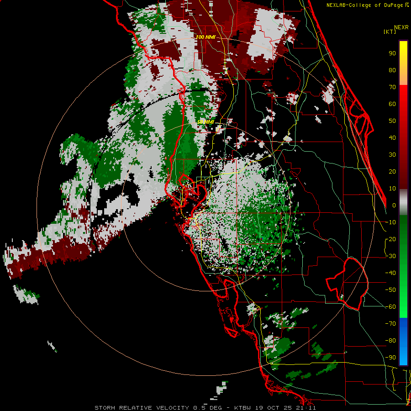Select the gray zero band of the velocity scale
The height and width of the screenshot is (411, 411).
[x=403, y=202]
